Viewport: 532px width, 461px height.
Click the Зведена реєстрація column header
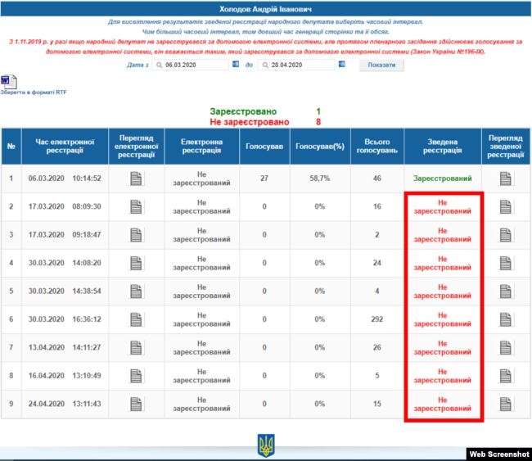click(442, 147)
